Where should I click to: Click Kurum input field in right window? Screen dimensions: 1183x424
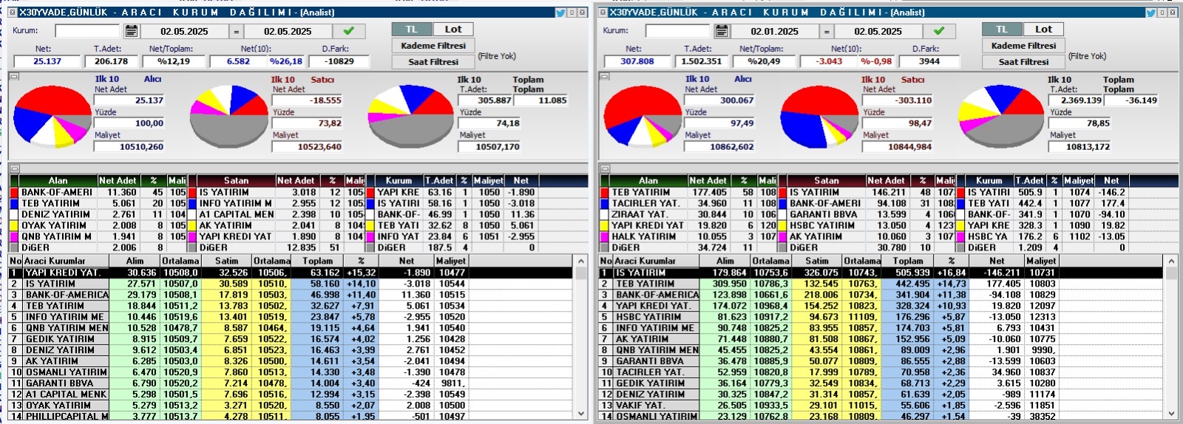pyautogui.click(x=677, y=31)
